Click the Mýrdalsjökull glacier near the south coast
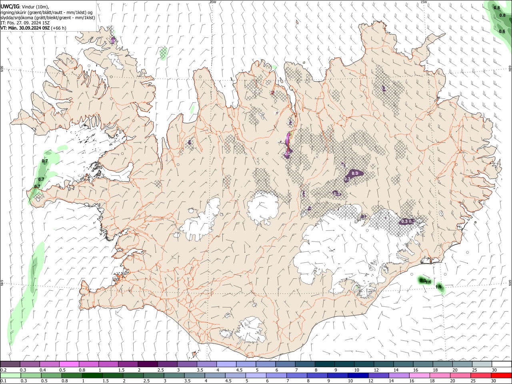 coord(251,330)
